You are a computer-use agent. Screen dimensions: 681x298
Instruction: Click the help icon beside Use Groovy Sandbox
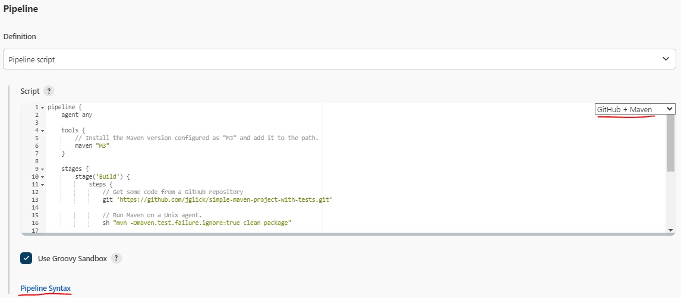click(x=116, y=259)
